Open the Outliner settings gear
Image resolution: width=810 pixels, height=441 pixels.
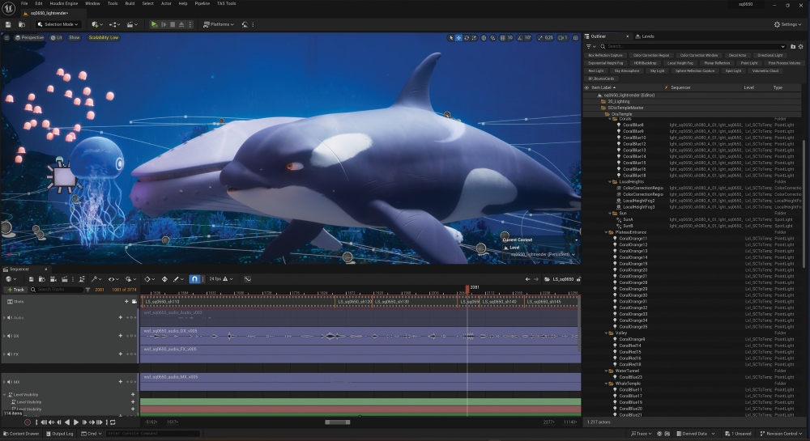pos(801,46)
